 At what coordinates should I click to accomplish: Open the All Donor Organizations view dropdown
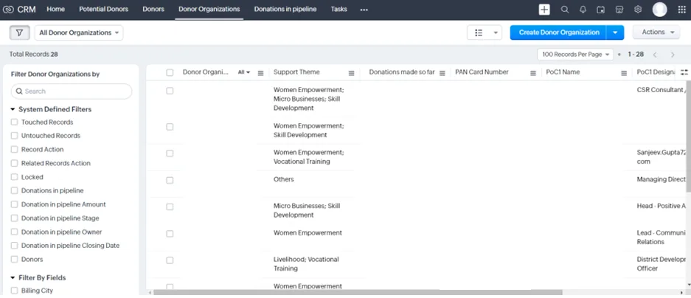coord(79,32)
